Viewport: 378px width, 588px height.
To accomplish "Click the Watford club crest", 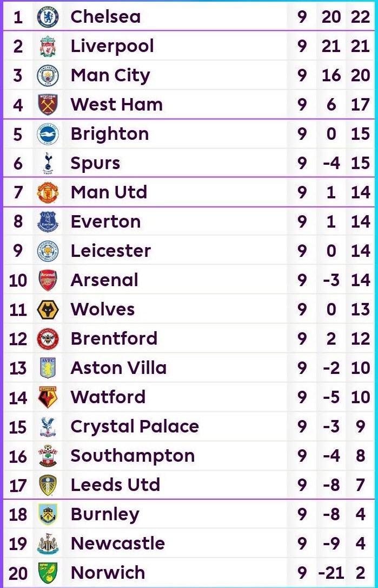I will 48,397.
